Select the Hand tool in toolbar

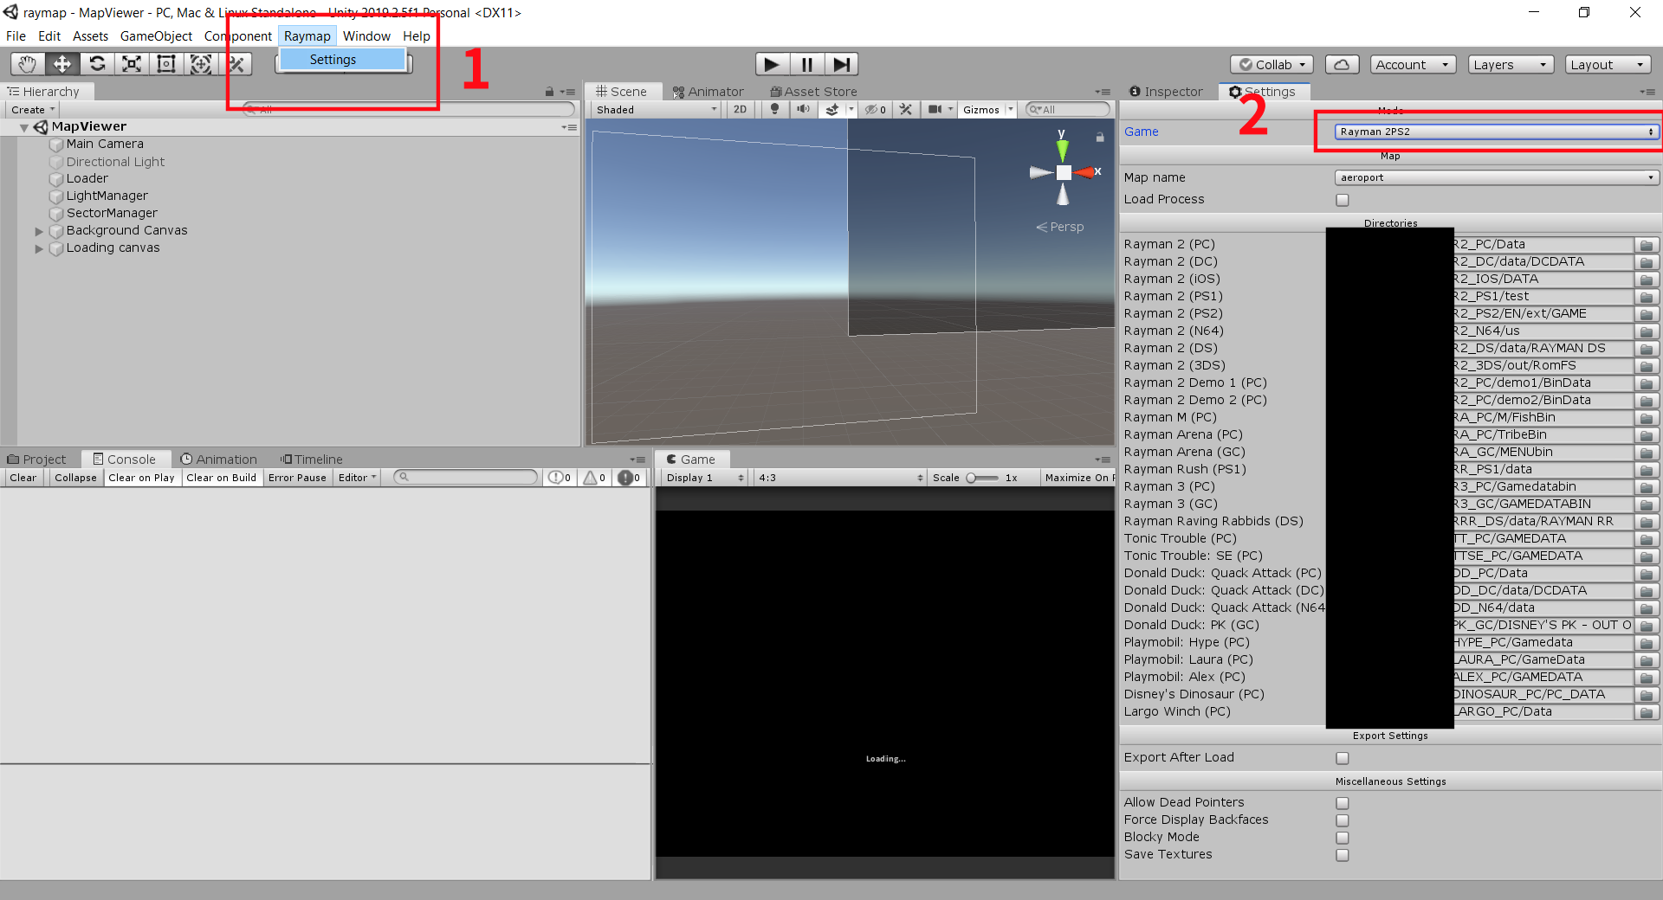pyautogui.click(x=28, y=64)
